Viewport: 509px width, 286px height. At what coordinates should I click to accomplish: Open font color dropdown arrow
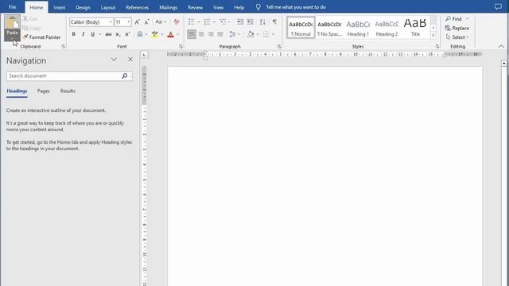[x=177, y=34]
